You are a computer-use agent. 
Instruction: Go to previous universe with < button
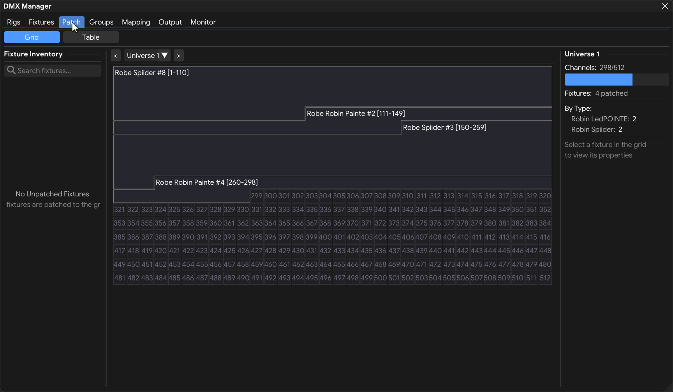pyautogui.click(x=116, y=56)
